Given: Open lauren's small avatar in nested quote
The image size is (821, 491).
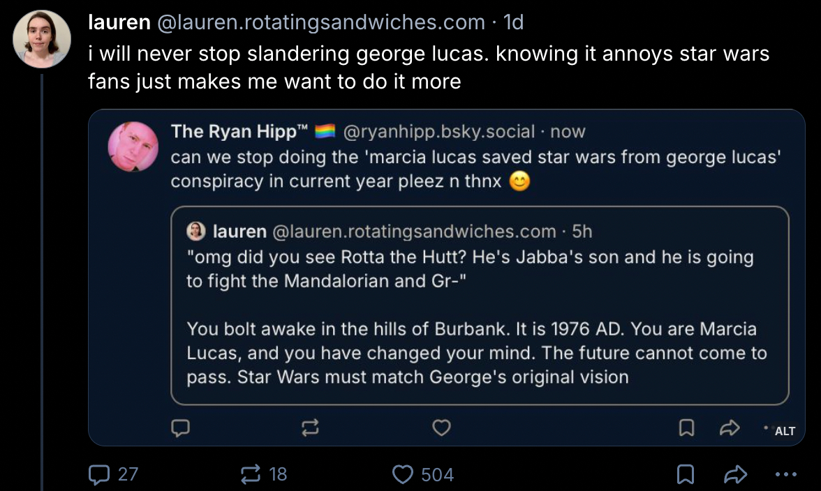Looking at the screenshot, I should (x=197, y=231).
